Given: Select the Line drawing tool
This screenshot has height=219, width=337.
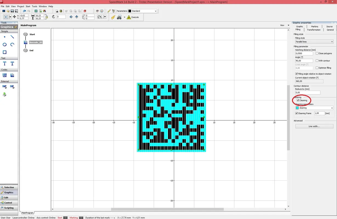Looking at the screenshot, I should tap(12, 37).
